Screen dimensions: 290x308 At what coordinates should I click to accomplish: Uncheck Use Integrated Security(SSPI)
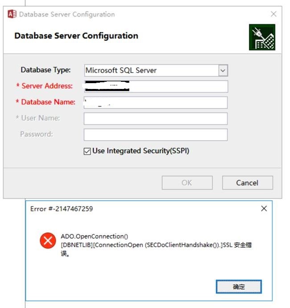pos(87,151)
